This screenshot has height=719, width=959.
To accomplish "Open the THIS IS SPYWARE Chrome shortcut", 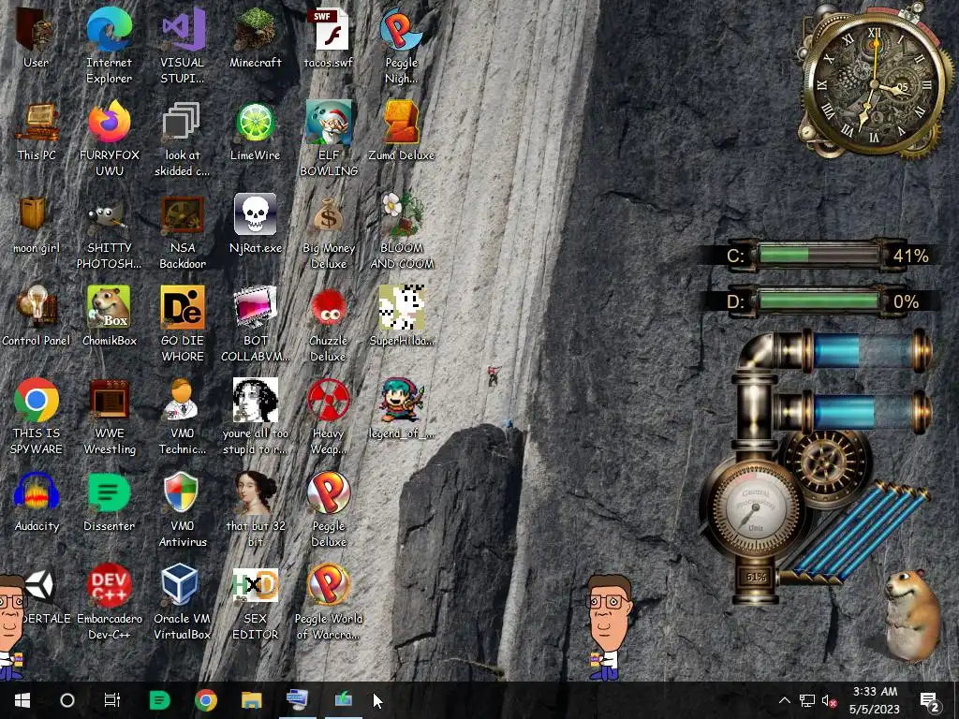I will (x=37, y=417).
